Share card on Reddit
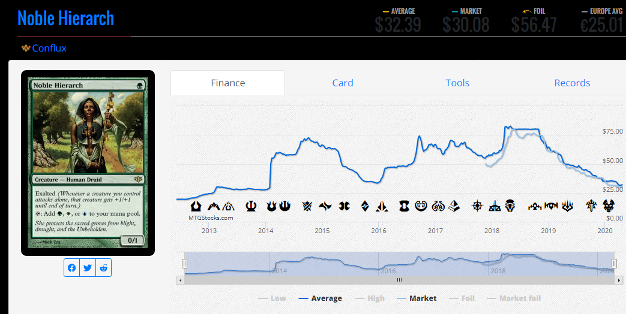The height and width of the screenshot is (314, 626). tap(103, 268)
